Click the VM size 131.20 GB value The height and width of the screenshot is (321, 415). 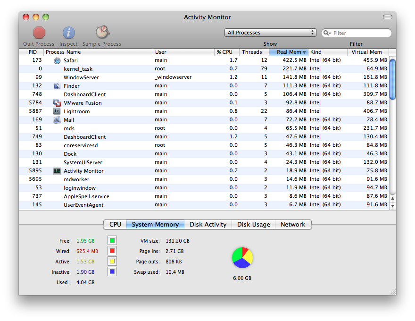(x=178, y=241)
